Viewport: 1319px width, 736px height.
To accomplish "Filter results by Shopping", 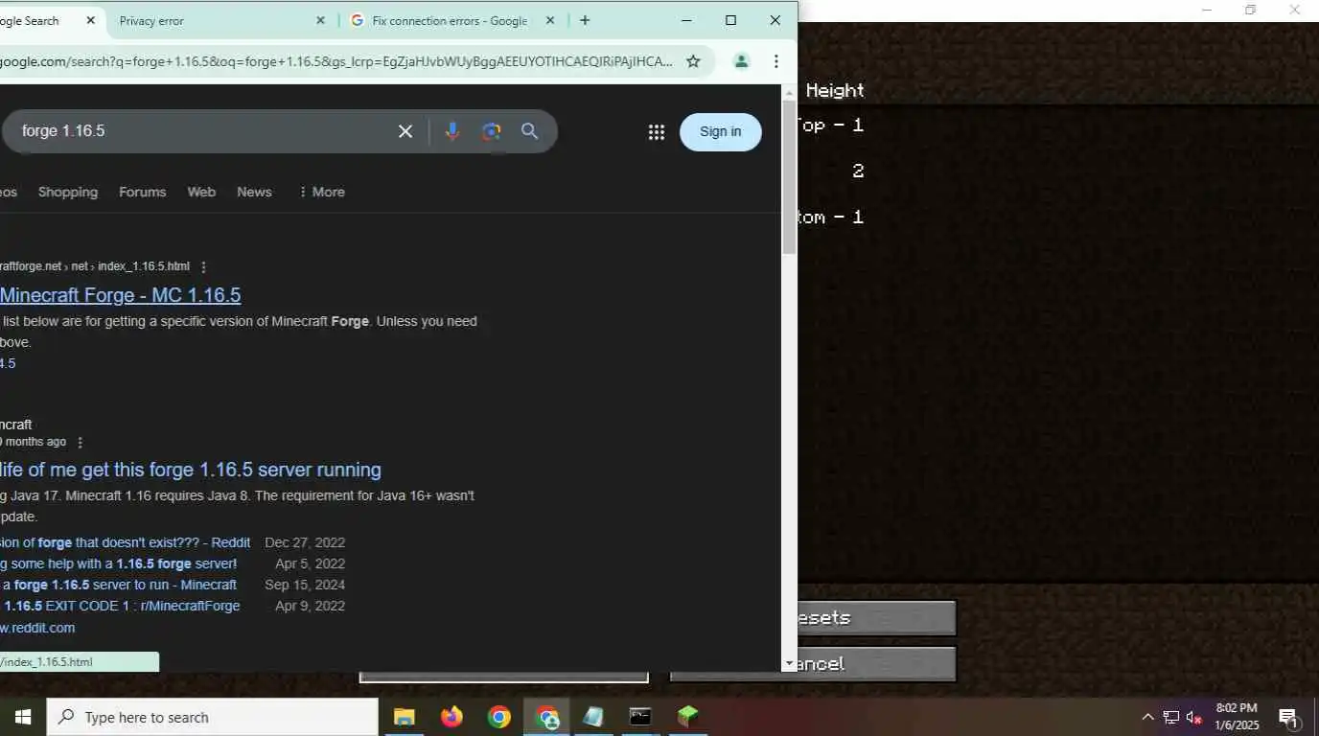I will coord(68,192).
